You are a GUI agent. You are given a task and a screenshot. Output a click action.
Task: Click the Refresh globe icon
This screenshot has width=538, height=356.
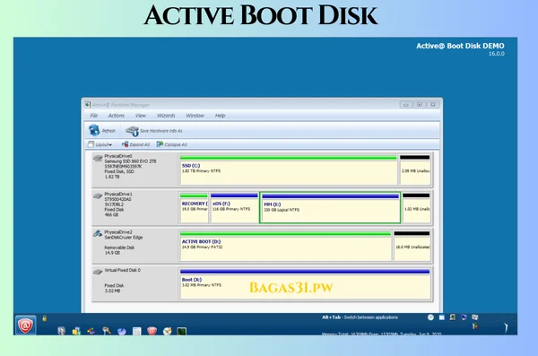point(94,130)
